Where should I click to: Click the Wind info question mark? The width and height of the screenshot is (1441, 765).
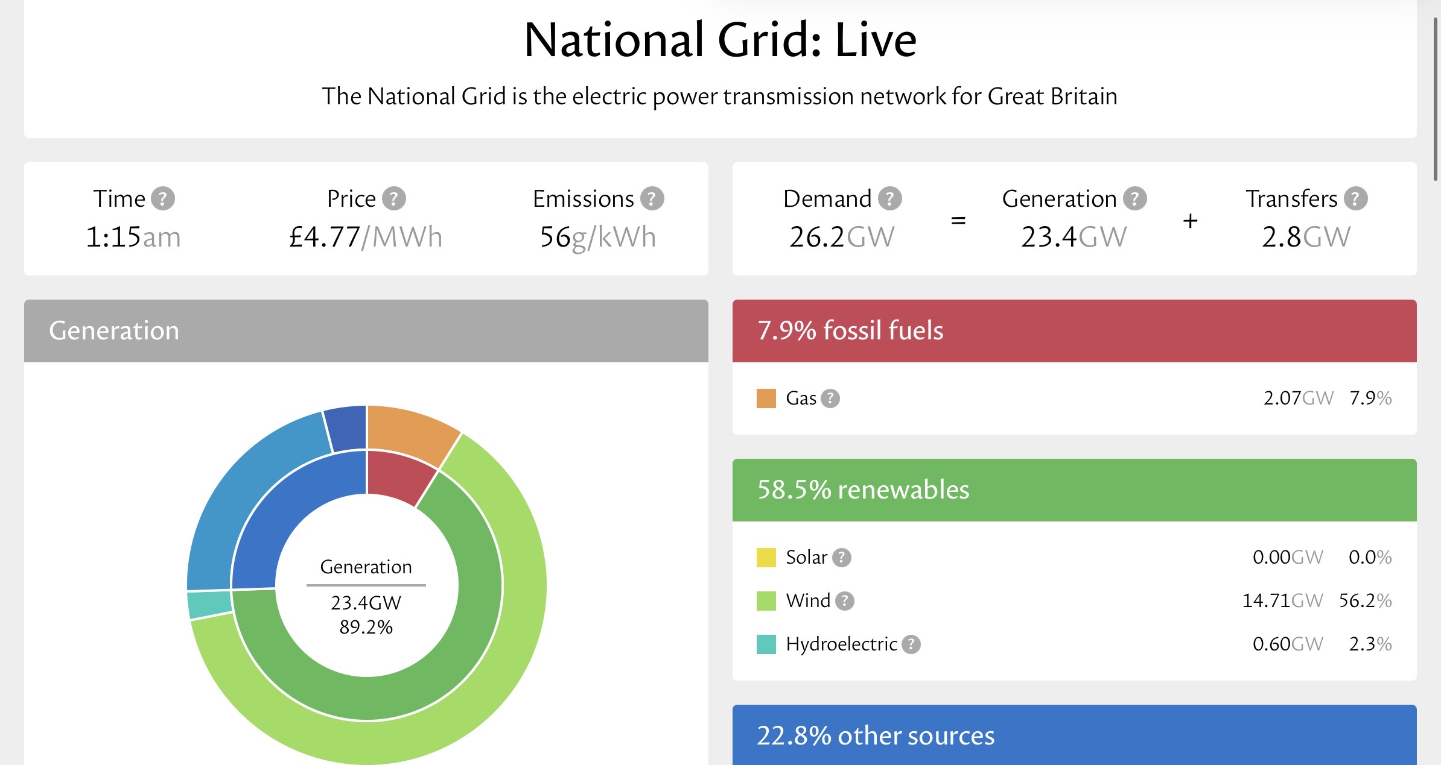point(844,601)
